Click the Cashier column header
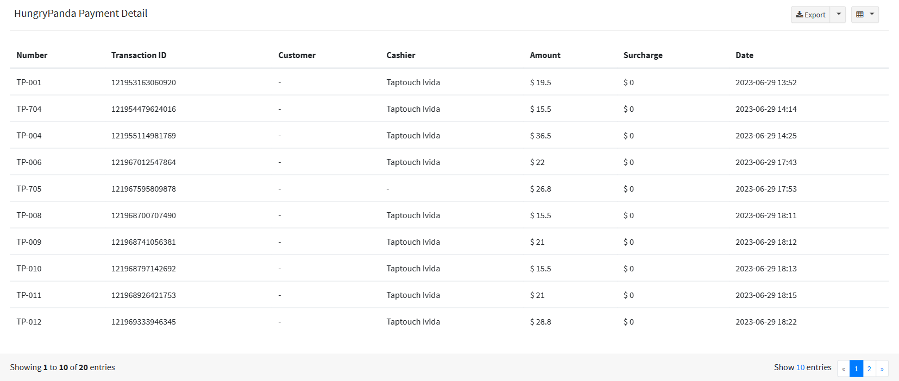This screenshot has width=899, height=381. (401, 55)
